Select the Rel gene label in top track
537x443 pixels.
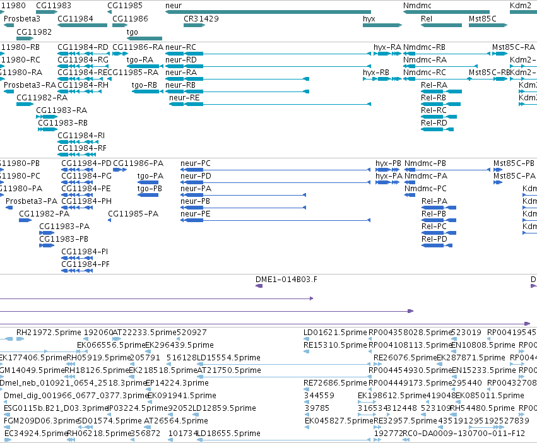pos(427,18)
